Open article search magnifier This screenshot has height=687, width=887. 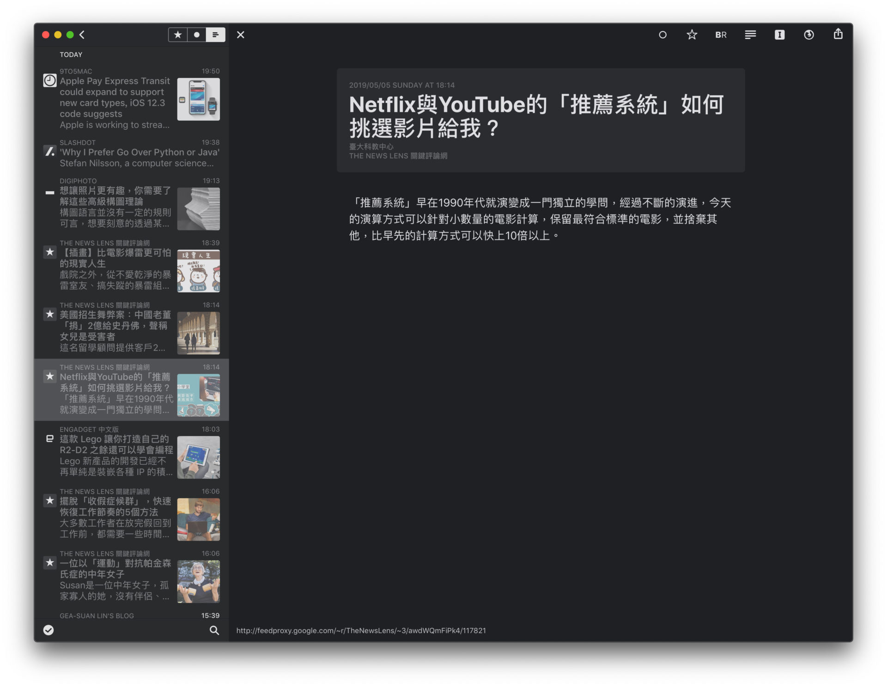pos(214,630)
